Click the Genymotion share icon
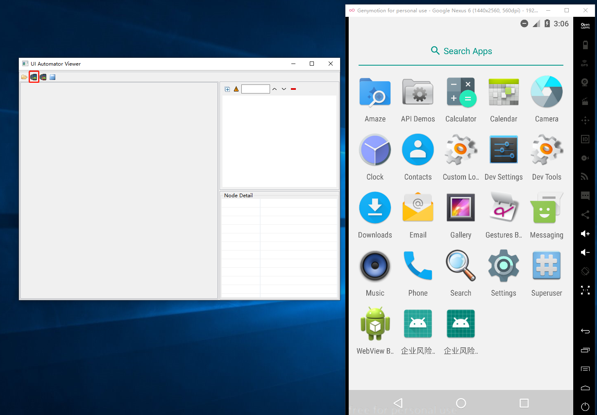The width and height of the screenshot is (597, 415). pos(585,214)
